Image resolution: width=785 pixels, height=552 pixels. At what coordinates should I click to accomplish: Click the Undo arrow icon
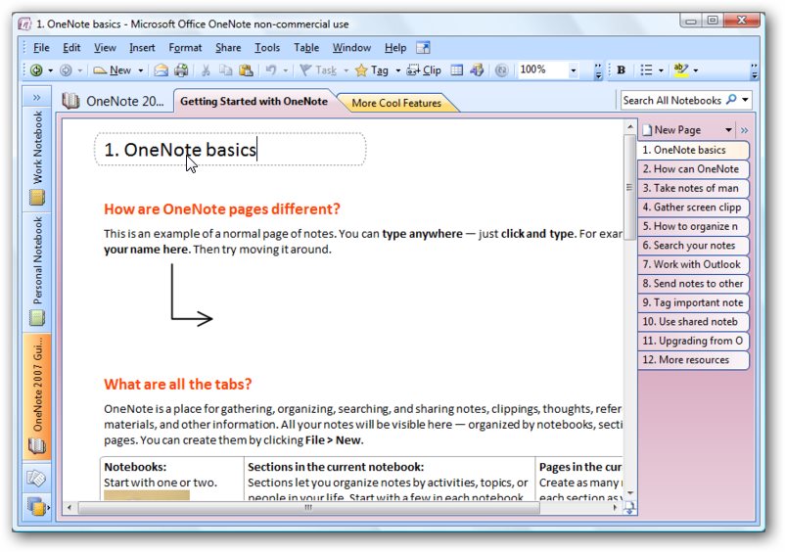[271, 70]
